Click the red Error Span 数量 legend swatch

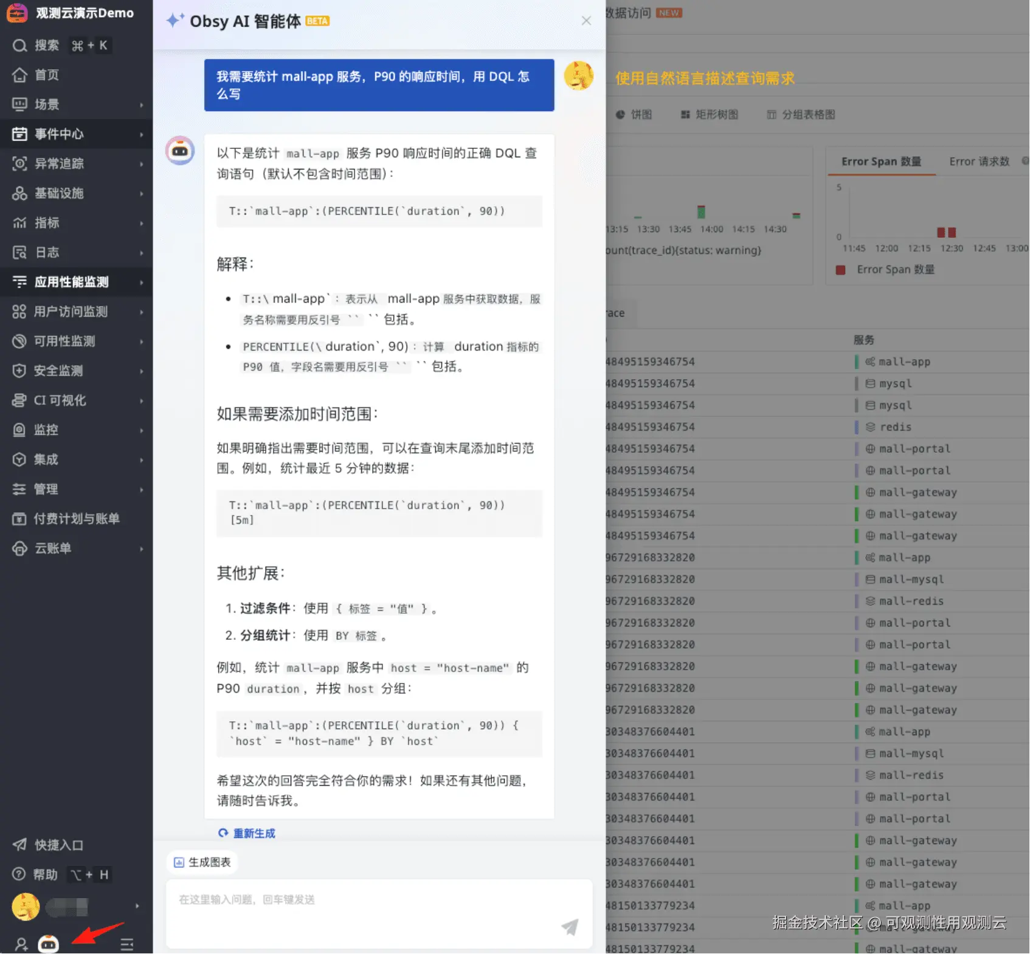841,270
